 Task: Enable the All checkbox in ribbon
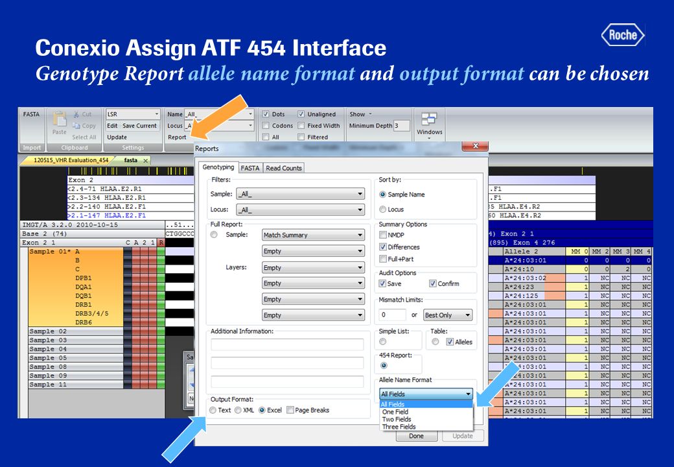(x=266, y=137)
